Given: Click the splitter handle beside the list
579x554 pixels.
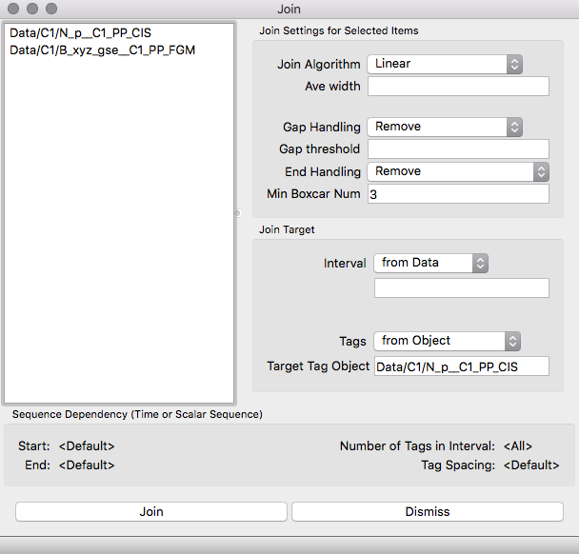Looking at the screenshot, I should pyautogui.click(x=238, y=213).
